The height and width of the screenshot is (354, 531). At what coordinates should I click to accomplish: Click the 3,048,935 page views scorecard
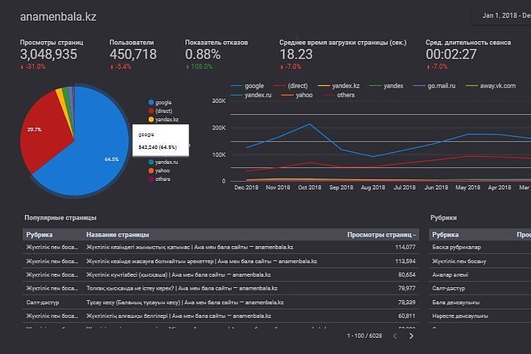[x=51, y=54]
